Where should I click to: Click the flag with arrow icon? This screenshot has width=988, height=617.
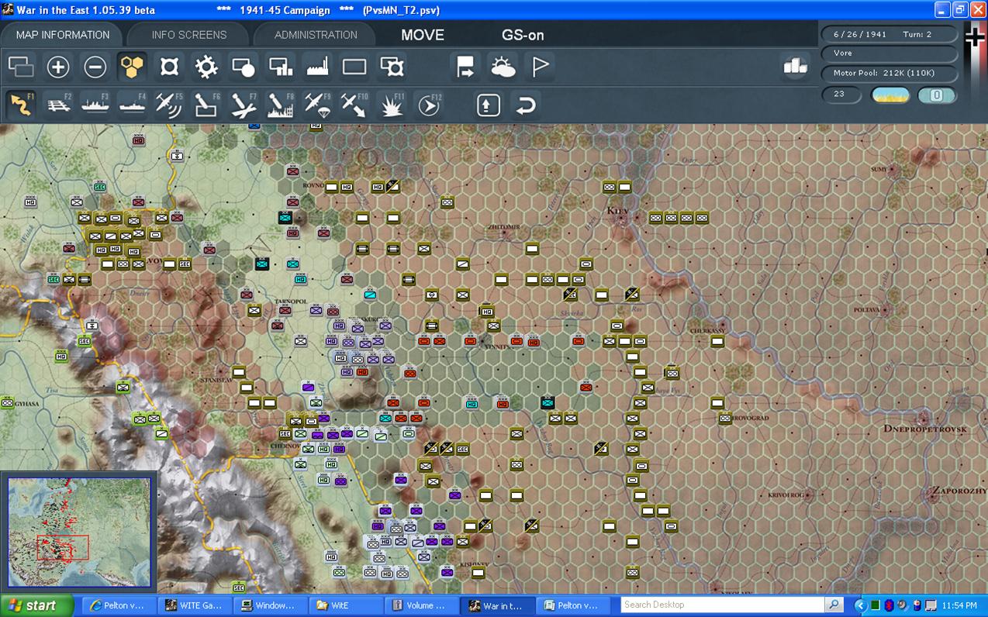[x=465, y=67]
